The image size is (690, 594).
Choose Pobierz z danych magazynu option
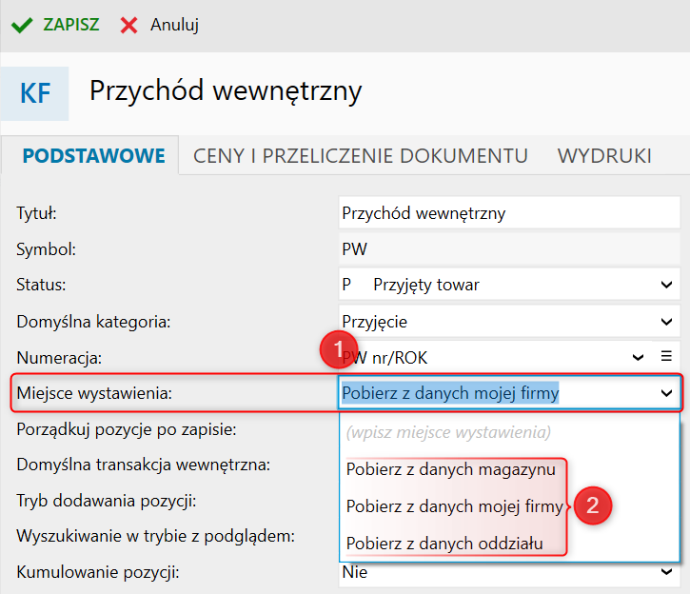450,469
